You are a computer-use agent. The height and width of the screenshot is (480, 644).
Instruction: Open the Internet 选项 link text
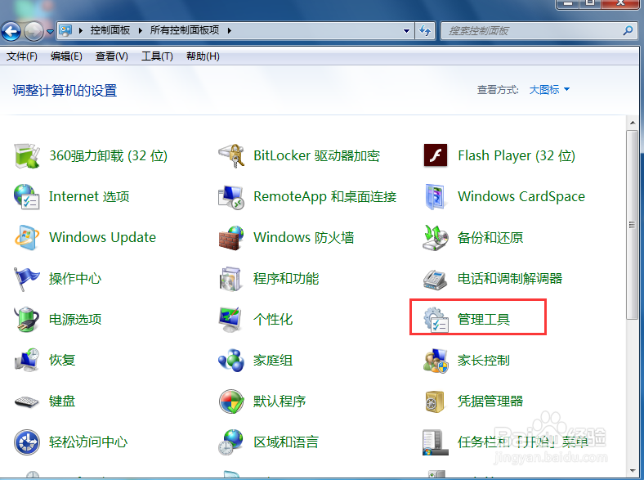[x=89, y=196]
